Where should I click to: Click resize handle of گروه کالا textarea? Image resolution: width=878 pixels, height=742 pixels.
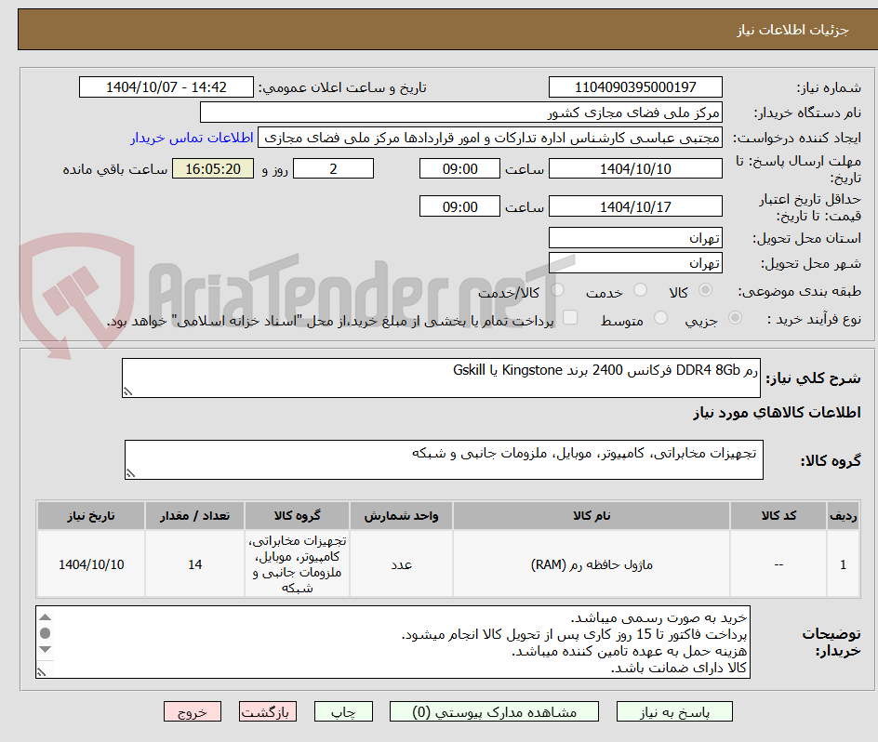[x=130, y=473]
